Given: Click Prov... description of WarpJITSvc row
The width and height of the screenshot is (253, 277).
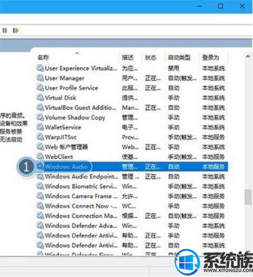Looking at the screenshot, I should pos(130,137).
